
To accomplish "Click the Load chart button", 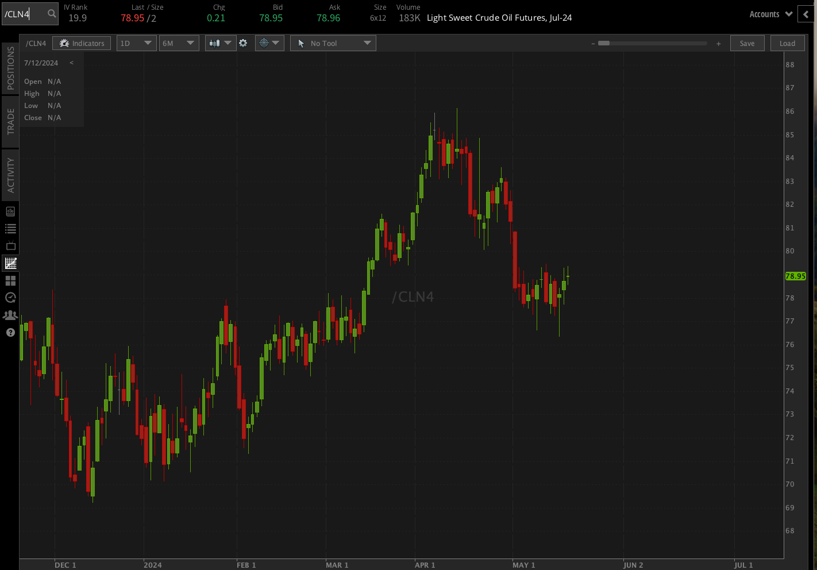I will 787,43.
